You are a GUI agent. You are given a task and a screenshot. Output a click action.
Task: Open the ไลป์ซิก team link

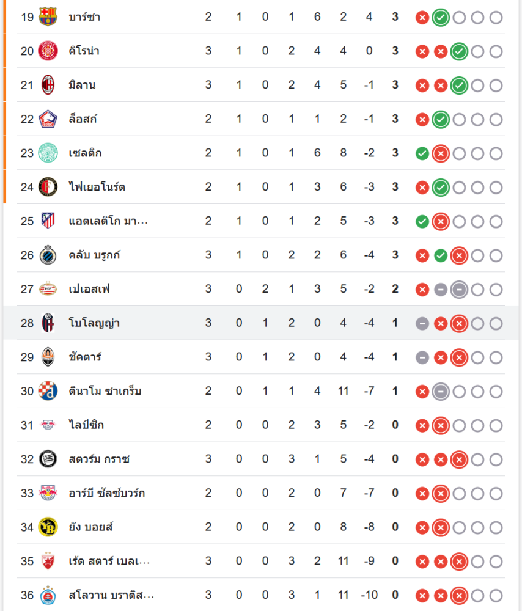pos(86,425)
